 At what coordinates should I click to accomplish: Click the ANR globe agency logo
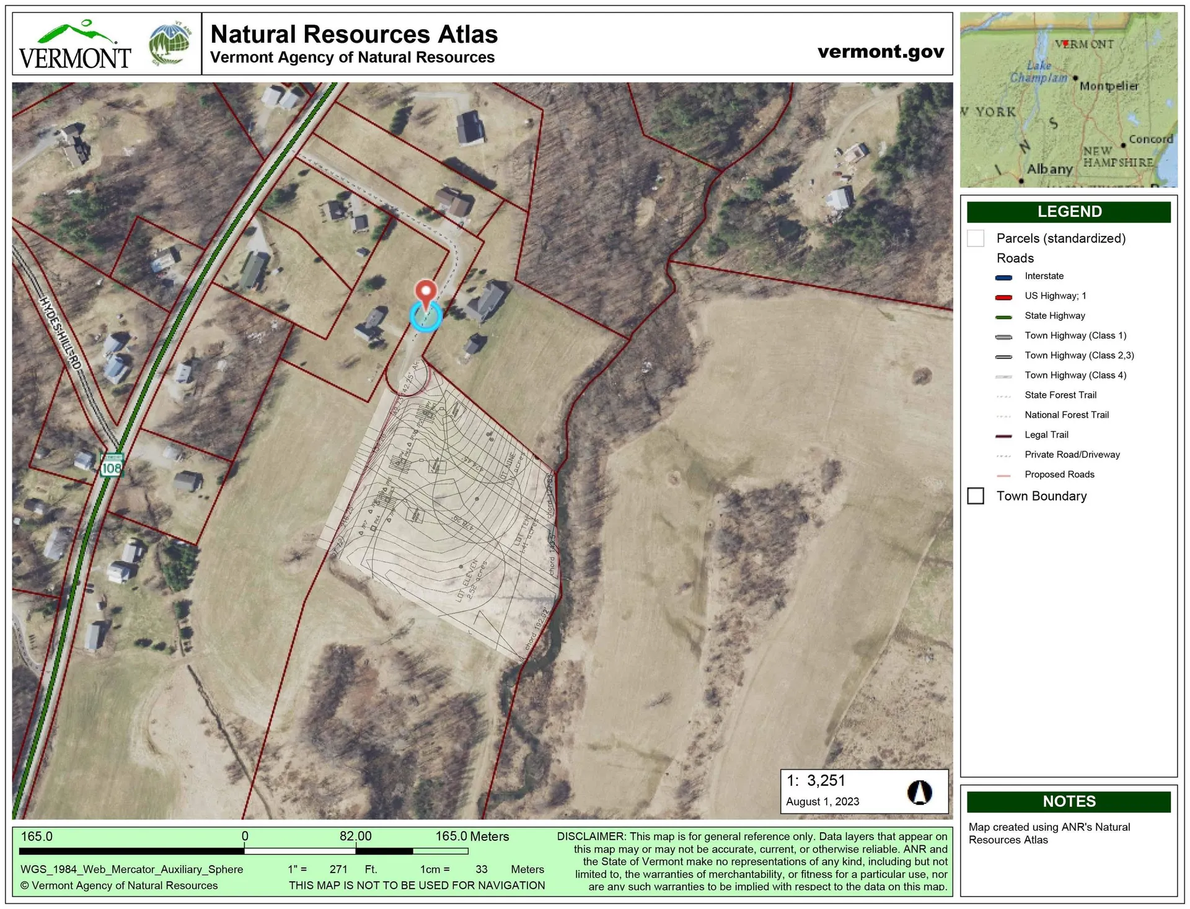click(170, 44)
